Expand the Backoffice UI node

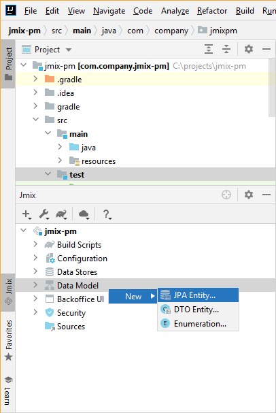point(35,299)
